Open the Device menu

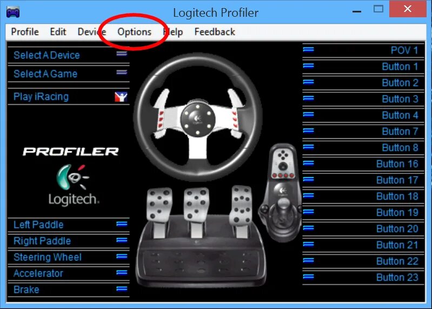click(x=92, y=32)
